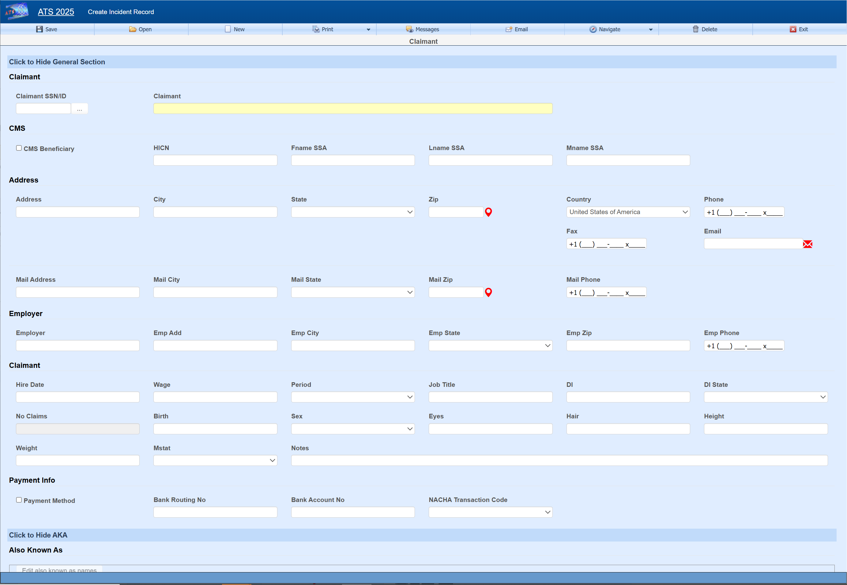The height and width of the screenshot is (585, 847).
Task: Enable the CMS Beneficiary checkbox
Action: pyautogui.click(x=19, y=148)
